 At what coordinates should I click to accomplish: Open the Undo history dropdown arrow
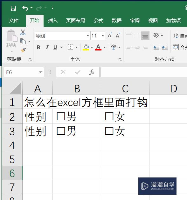pos(31,8)
